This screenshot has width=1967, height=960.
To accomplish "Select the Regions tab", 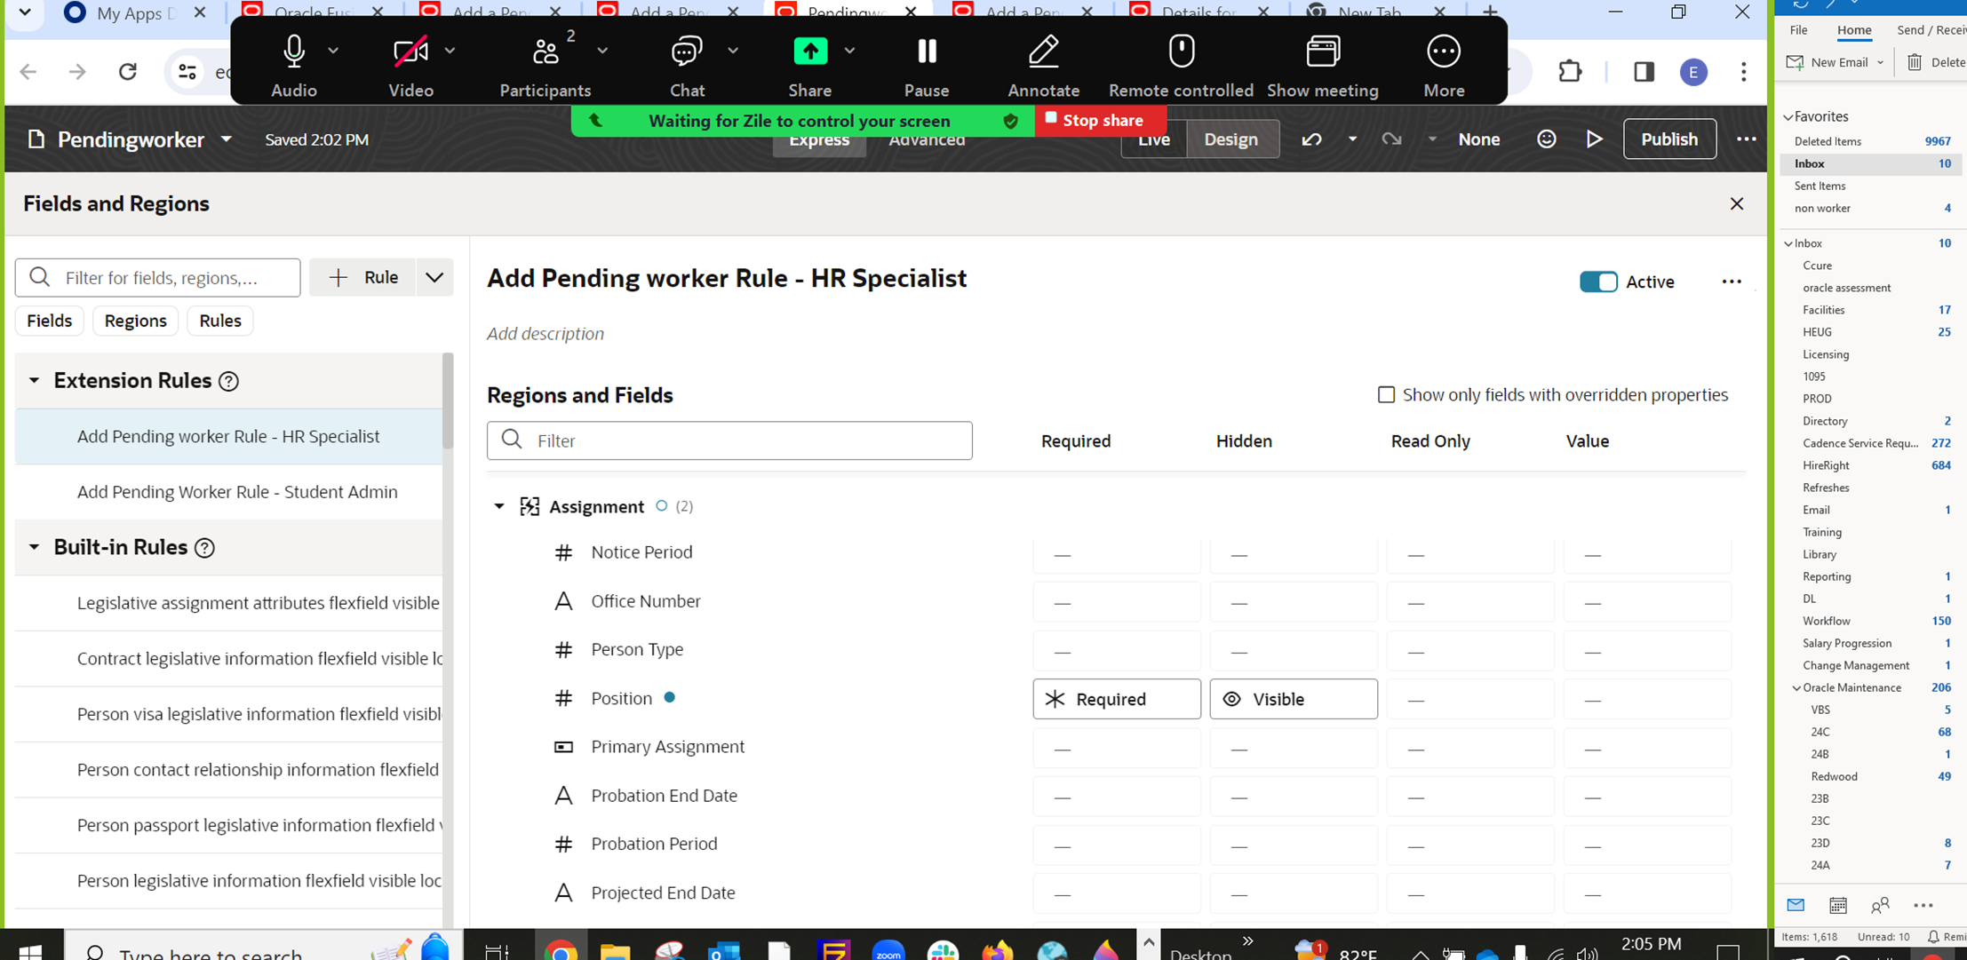I will click(x=135, y=321).
